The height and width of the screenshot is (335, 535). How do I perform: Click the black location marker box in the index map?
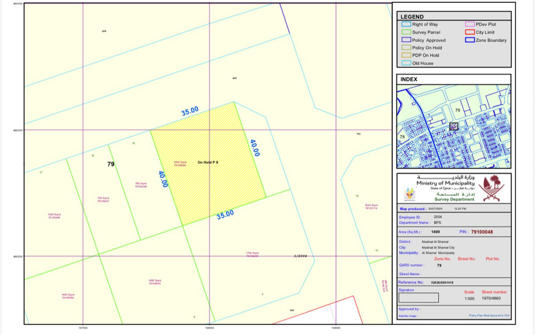[x=454, y=127]
